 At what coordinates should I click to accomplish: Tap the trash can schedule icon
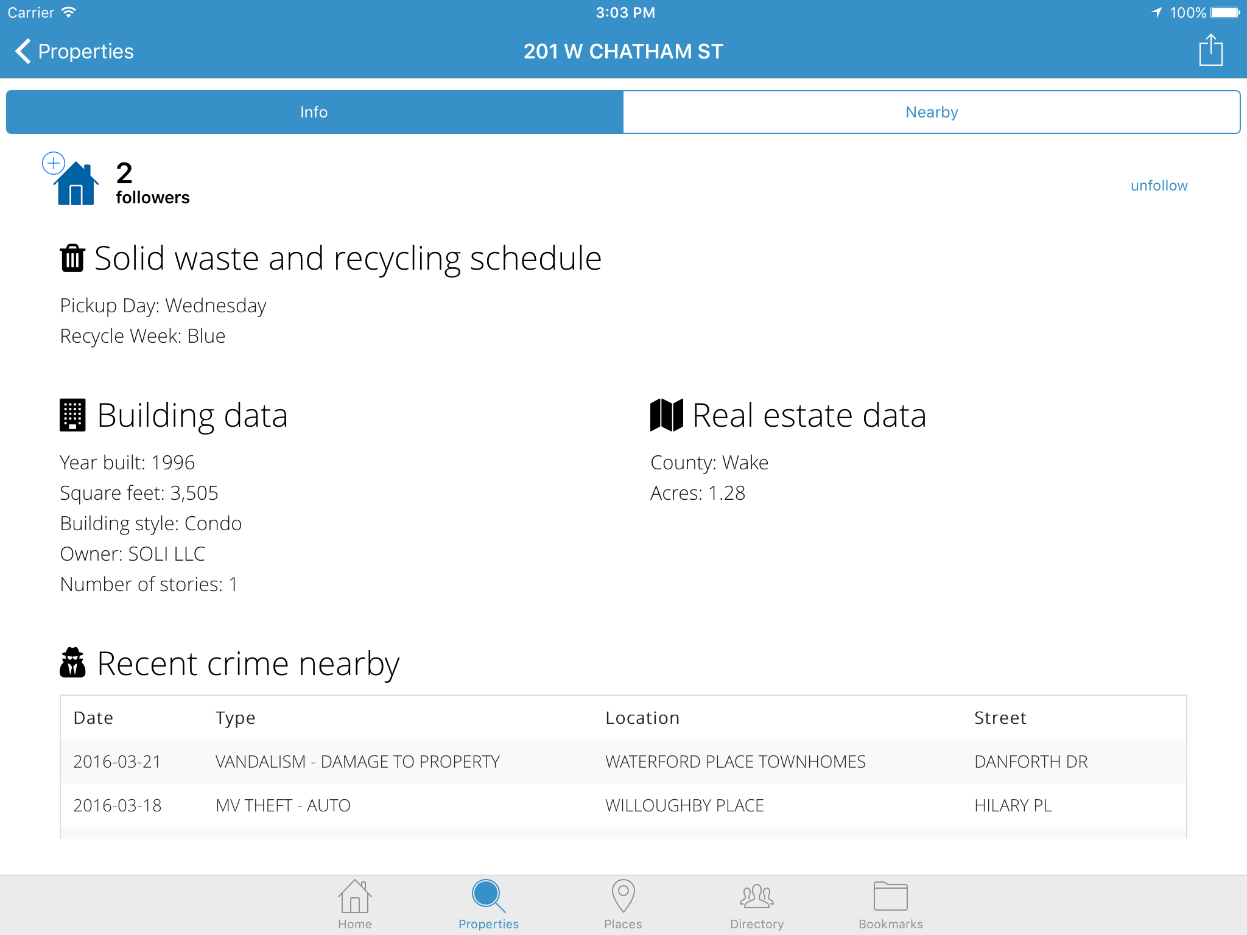click(72, 258)
